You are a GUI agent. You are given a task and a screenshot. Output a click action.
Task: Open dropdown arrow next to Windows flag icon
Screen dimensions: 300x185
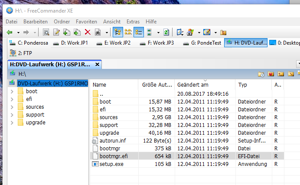199,32
